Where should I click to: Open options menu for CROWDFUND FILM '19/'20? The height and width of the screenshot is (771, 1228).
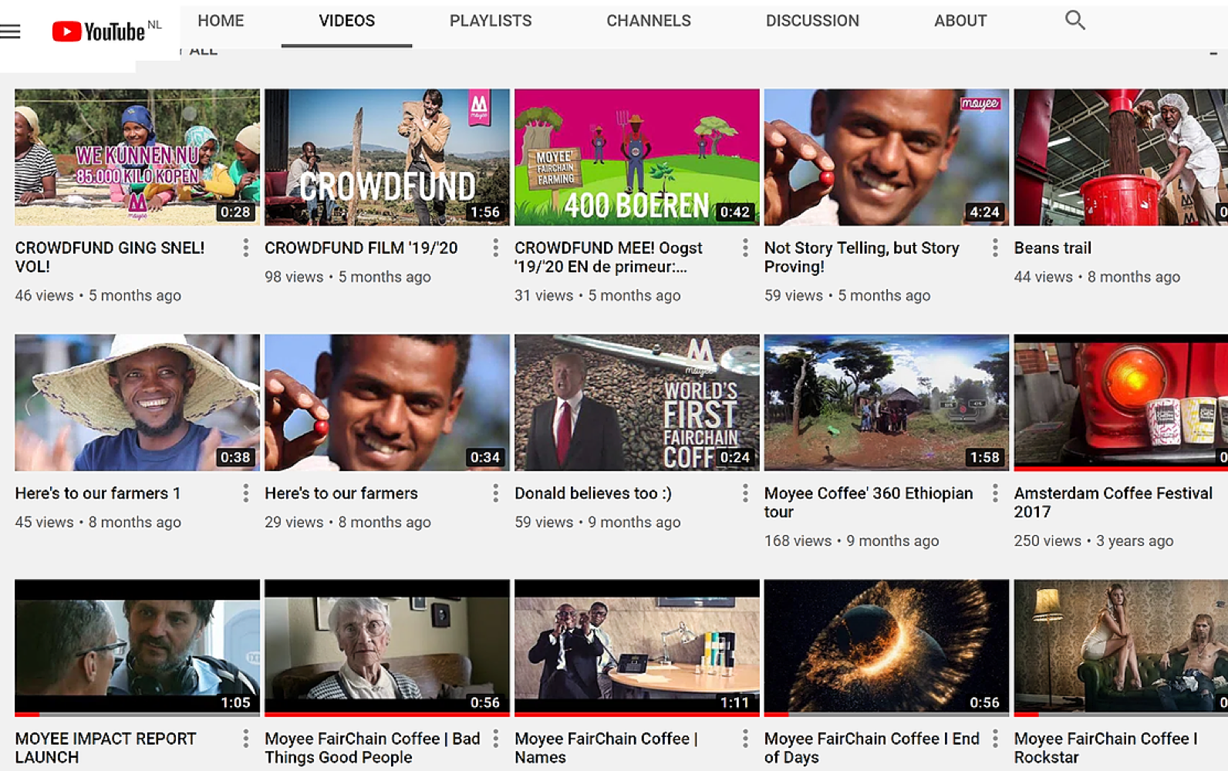point(495,247)
